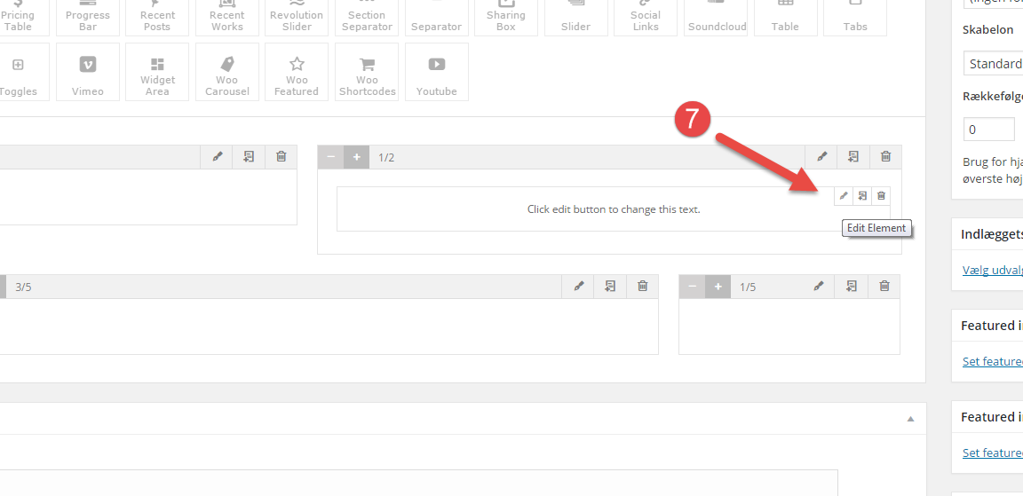Edit the 3/5 column settings
Viewport: 1023px width, 496px height.
click(578, 286)
